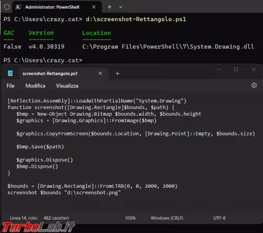Open Notepad settings via the gear icon
263x233 pixels.
[x=254, y=85]
